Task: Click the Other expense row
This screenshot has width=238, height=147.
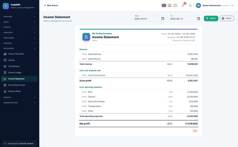Action: point(139,111)
